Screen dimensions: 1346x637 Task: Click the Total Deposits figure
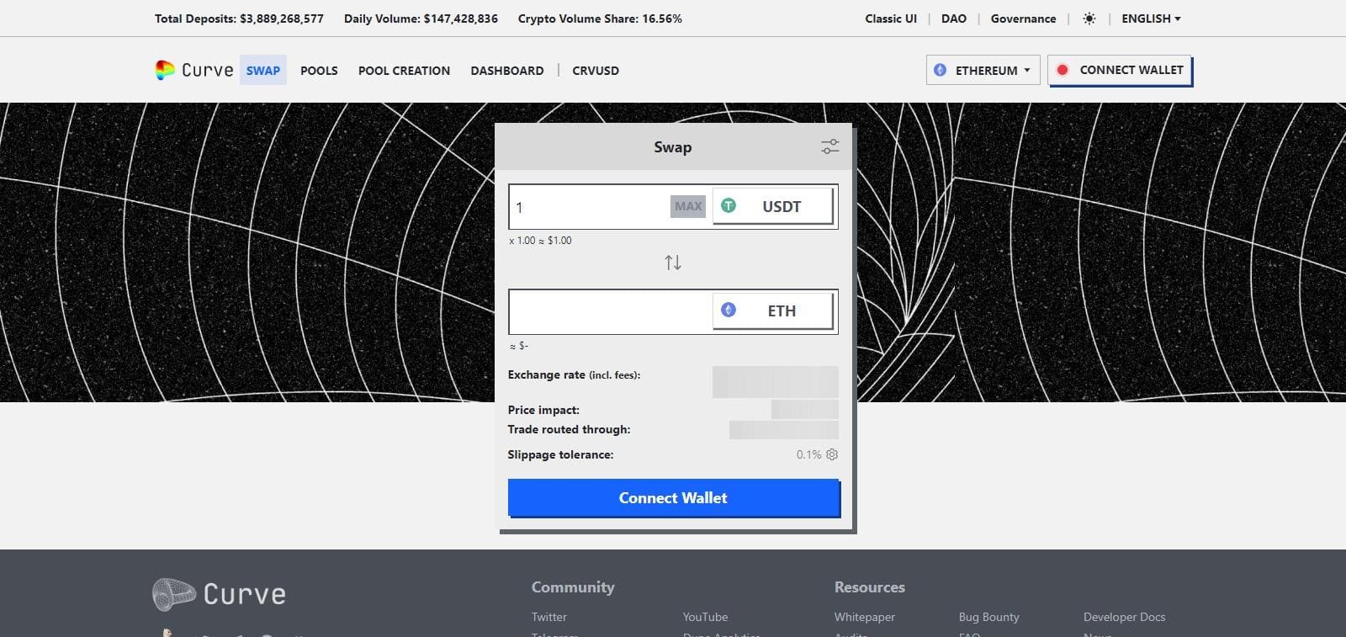tap(239, 19)
